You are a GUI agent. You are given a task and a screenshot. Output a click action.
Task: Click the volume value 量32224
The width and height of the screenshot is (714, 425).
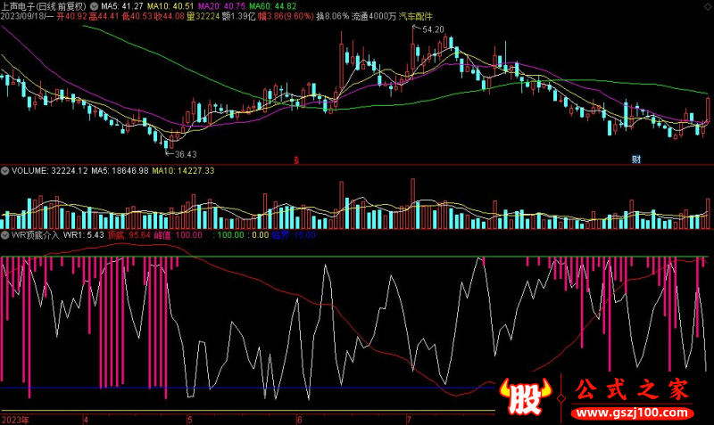(x=203, y=16)
